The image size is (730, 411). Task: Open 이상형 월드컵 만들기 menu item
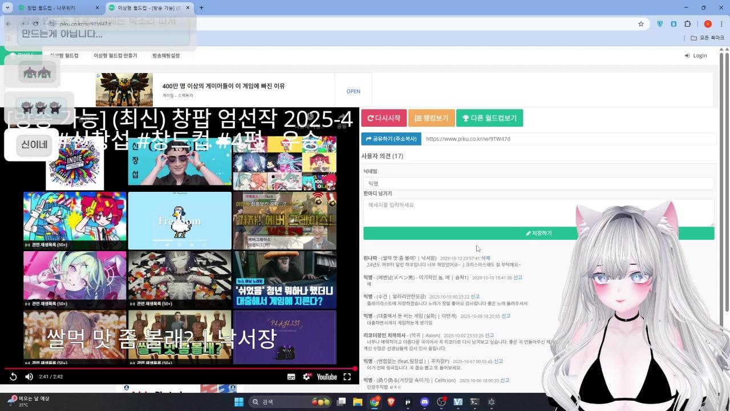coord(115,55)
